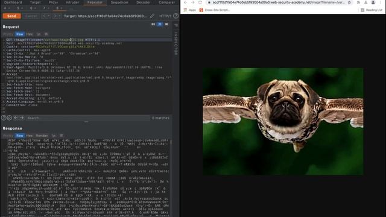
Task: Switch request view to Hex
Action: tap(30, 34)
